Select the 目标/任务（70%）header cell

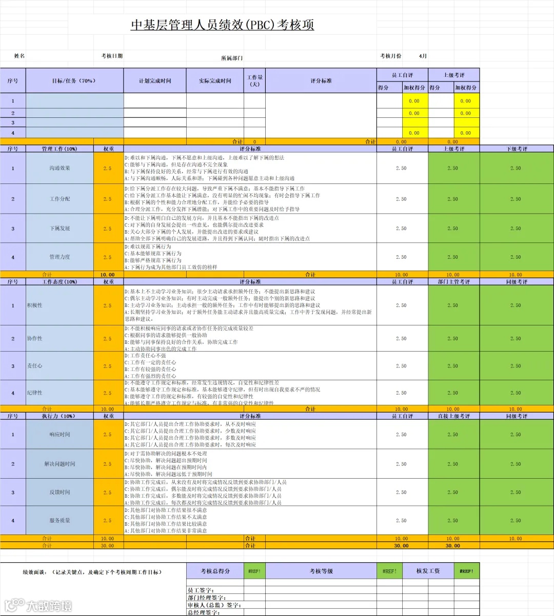coord(74,80)
